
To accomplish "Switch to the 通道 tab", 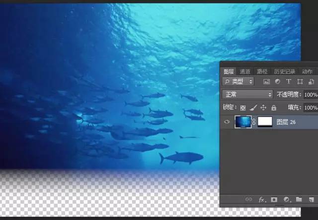I will coord(244,71).
